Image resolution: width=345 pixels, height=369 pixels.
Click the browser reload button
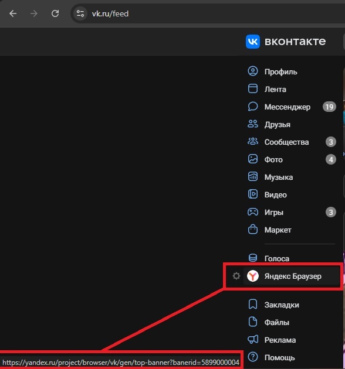pos(55,13)
